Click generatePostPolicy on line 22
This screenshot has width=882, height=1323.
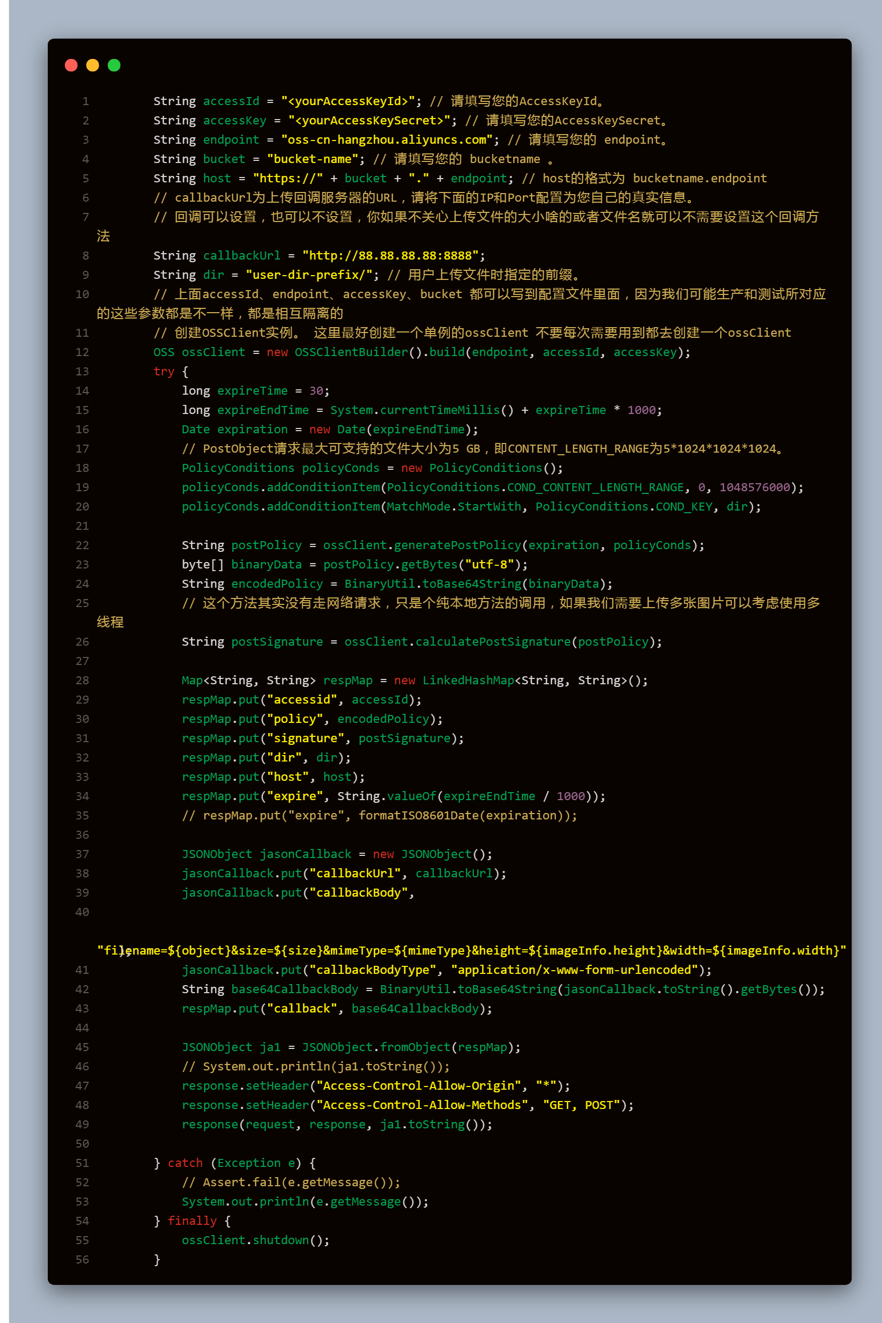pyautogui.click(x=457, y=545)
